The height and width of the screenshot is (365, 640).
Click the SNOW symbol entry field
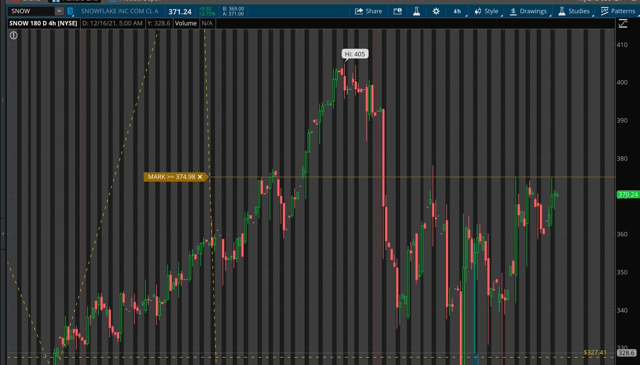pyautogui.click(x=30, y=11)
